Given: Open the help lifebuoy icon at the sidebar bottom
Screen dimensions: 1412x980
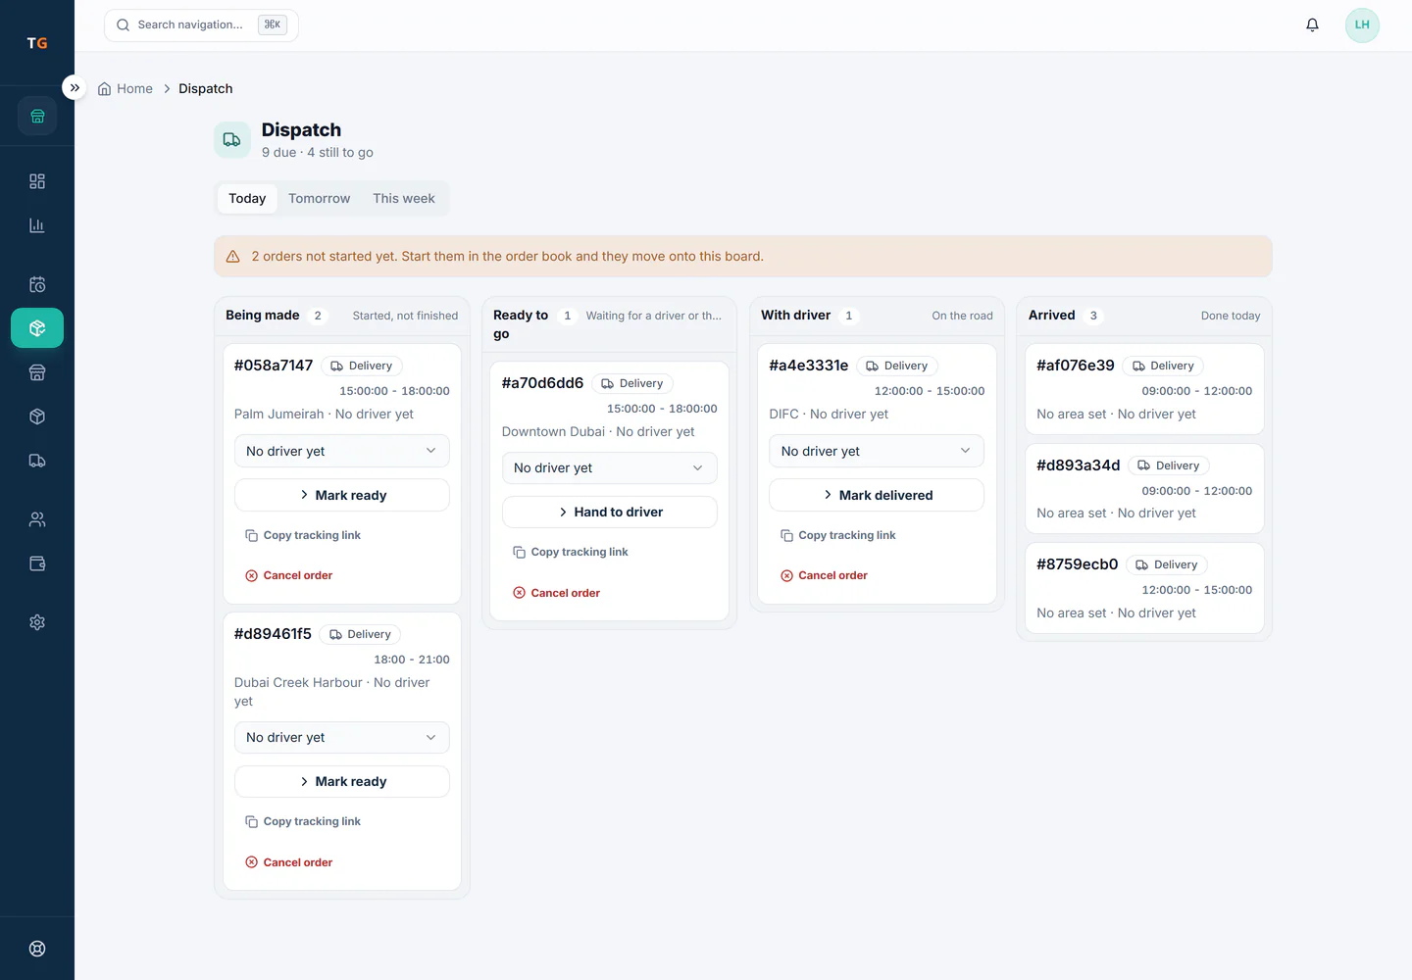Looking at the screenshot, I should pos(37,949).
